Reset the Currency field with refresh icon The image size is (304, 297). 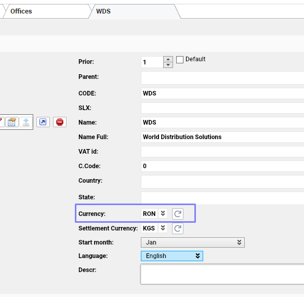click(178, 214)
